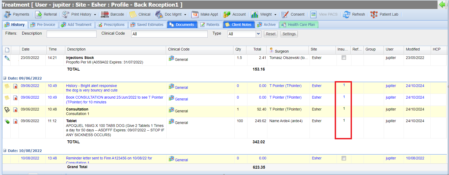
Task: Click the View PACS icon
Action: point(313,14)
